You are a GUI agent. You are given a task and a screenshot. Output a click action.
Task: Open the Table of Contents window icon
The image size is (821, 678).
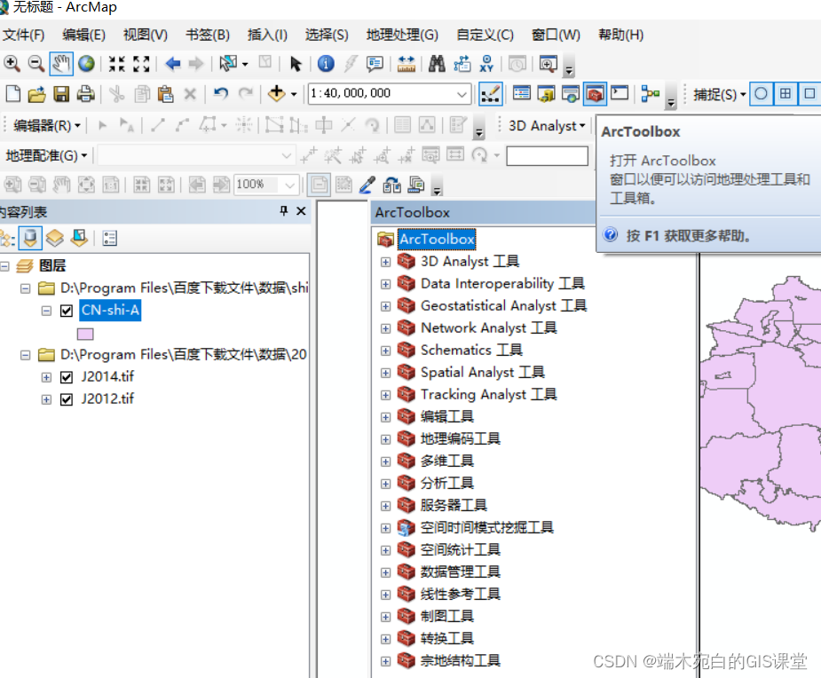tap(522, 94)
